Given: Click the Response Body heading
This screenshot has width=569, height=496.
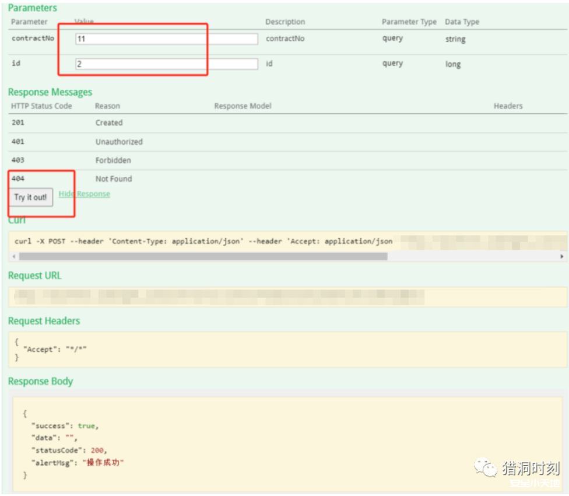Looking at the screenshot, I should coord(41,382).
